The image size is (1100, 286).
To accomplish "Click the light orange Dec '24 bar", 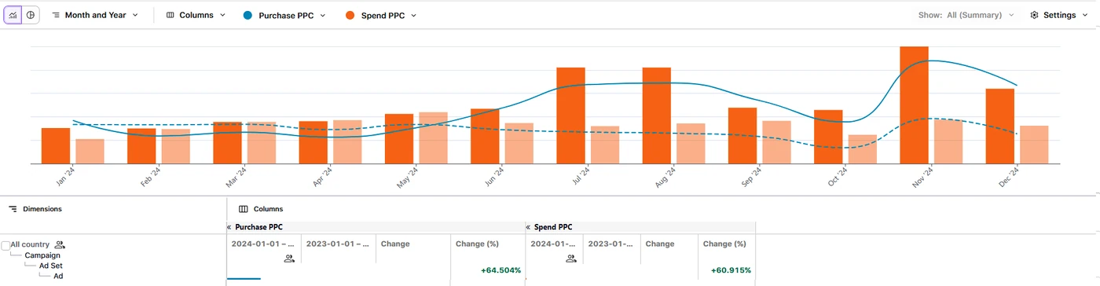I will pyautogui.click(x=1034, y=145).
